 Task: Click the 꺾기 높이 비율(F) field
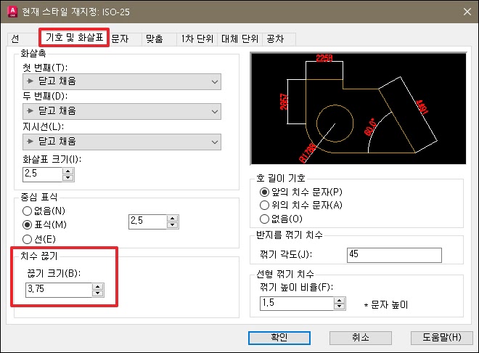pos(297,304)
